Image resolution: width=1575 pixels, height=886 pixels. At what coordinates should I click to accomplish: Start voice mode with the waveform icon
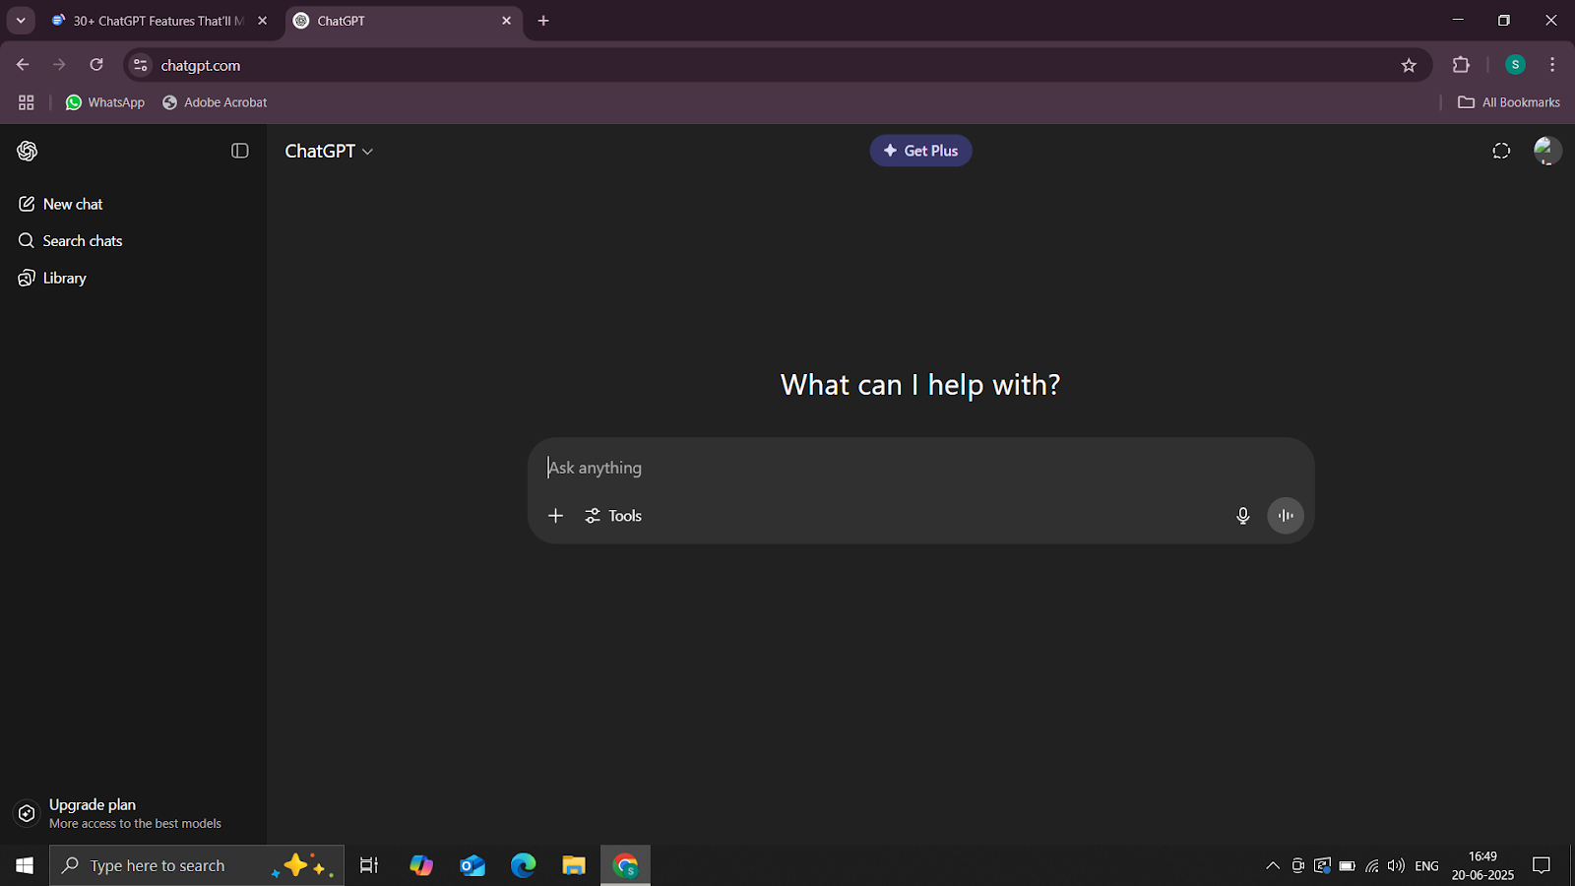[1286, 516]
